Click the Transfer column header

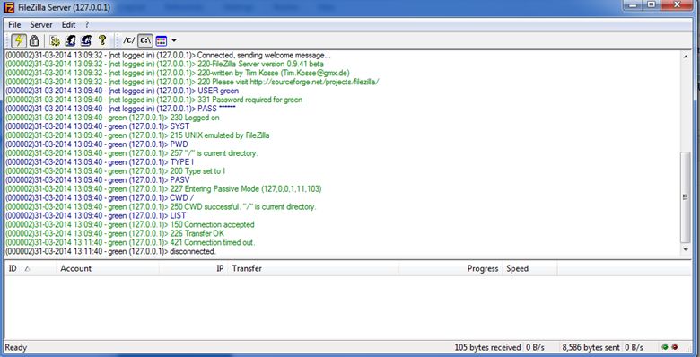pos(314,268)
